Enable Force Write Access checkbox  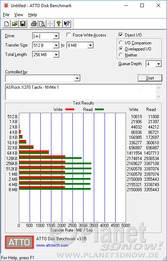(x=69, y=35)
